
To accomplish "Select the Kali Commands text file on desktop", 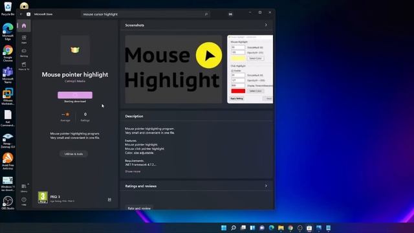I will point(8,118).
